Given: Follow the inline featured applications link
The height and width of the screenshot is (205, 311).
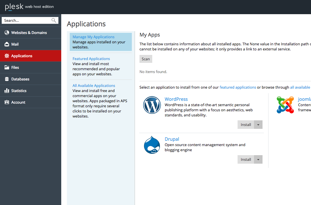Looking at the screenshot, I should click(238, 87).
